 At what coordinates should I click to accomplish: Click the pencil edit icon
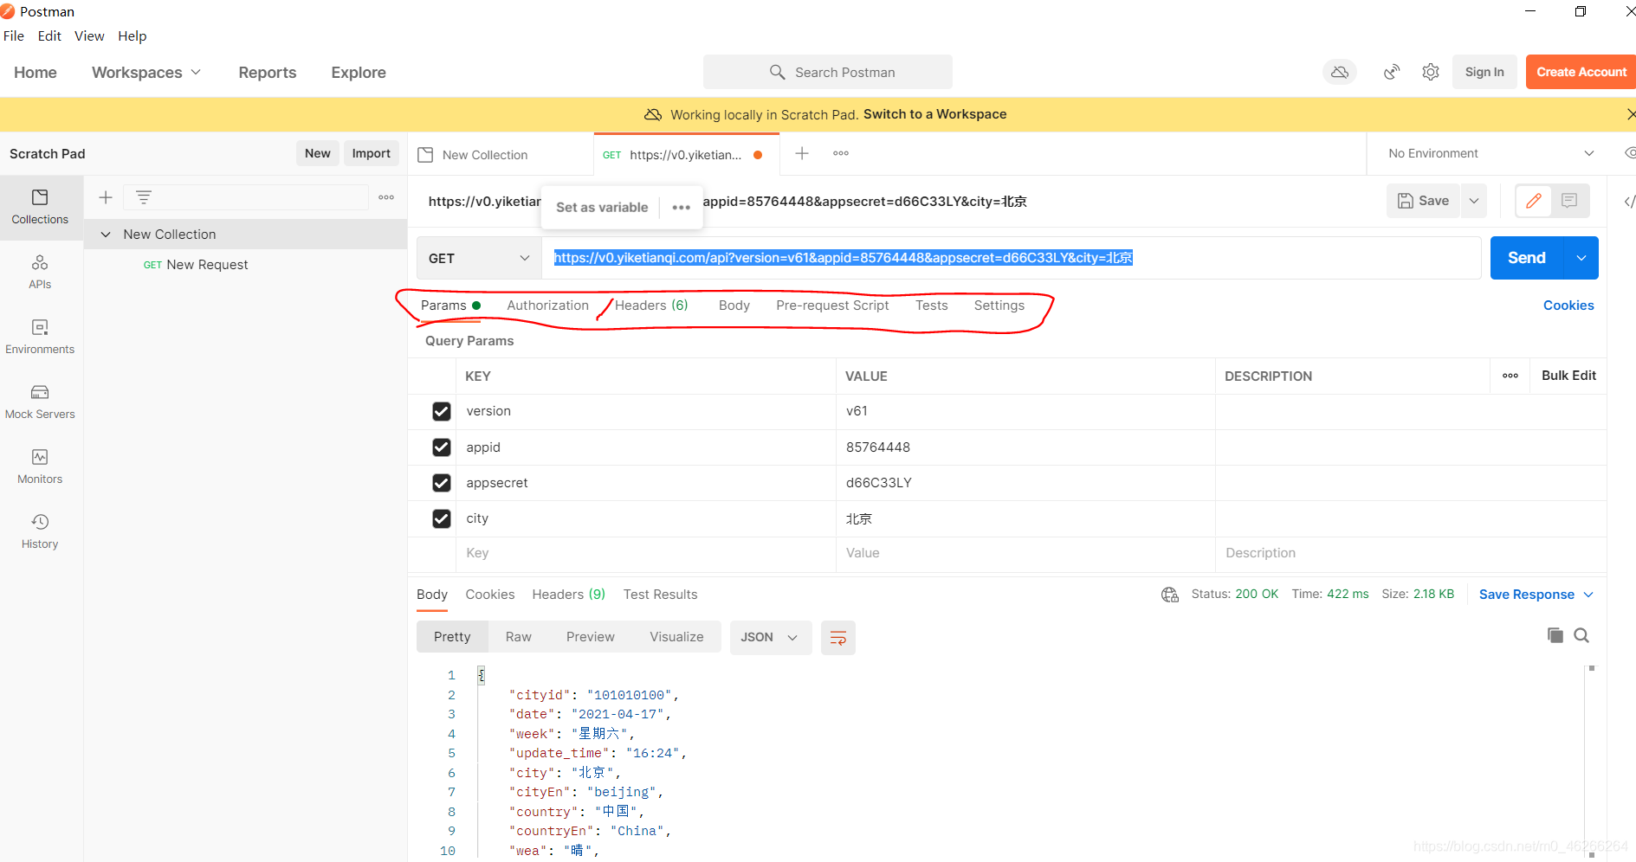coord(1534,201)
